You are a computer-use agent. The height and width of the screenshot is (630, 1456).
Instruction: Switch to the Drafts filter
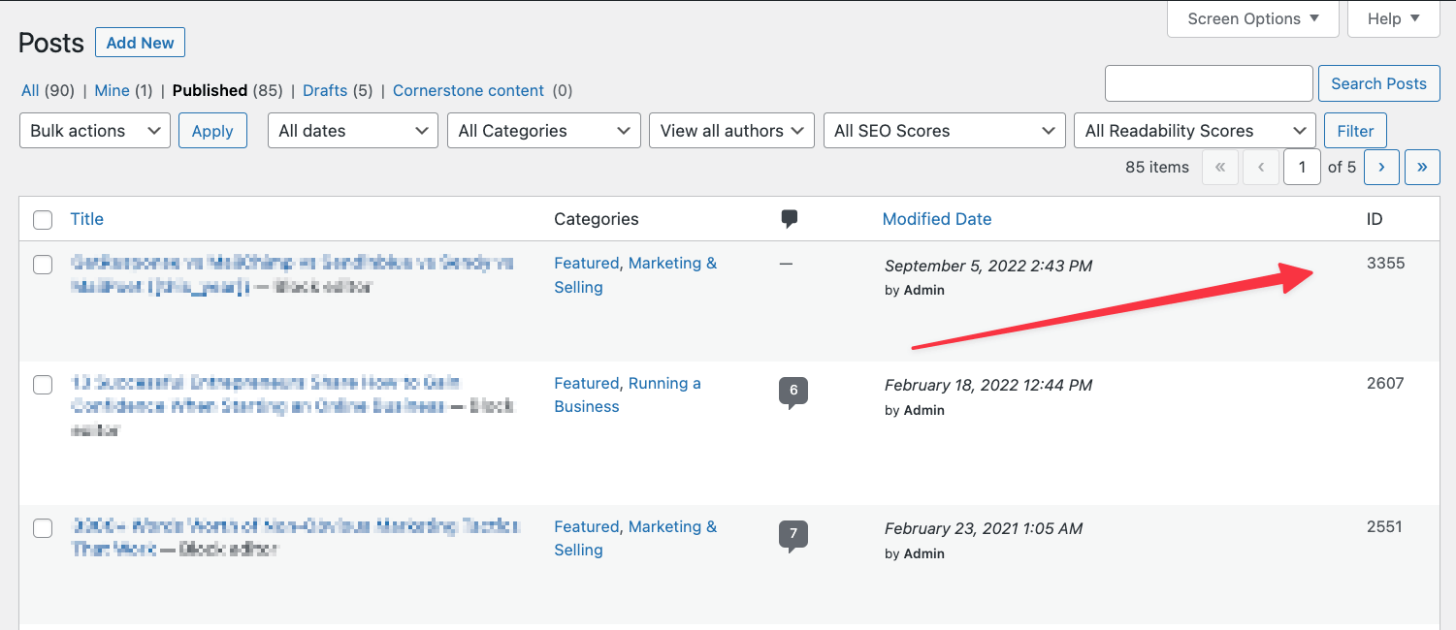point(325,90)
